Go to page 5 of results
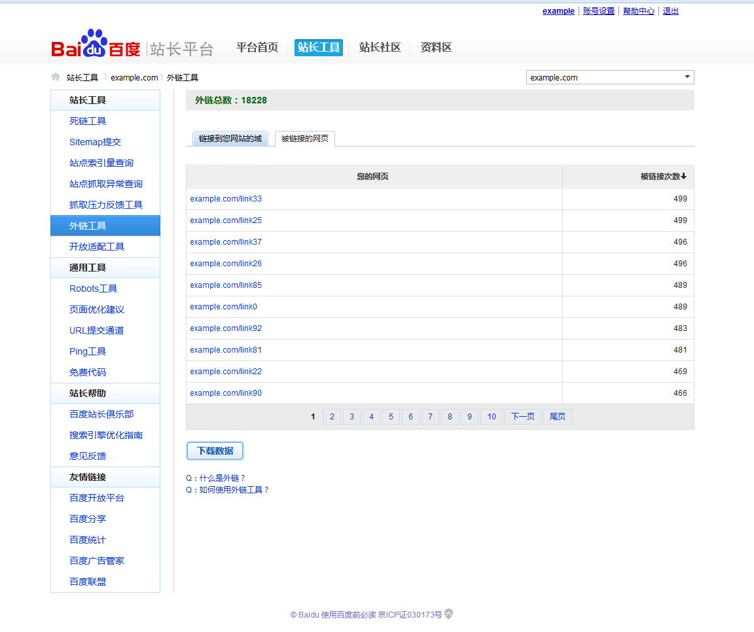 click(391, 417)
